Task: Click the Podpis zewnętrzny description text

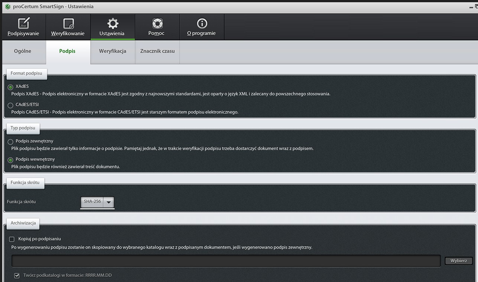Action: coord(162,148)
